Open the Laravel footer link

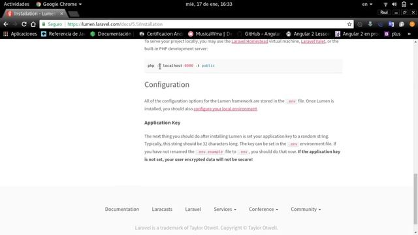tap(193, 209)
